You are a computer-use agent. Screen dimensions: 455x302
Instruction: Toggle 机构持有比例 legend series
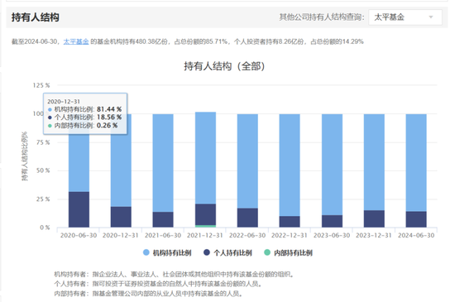point(167,252)
